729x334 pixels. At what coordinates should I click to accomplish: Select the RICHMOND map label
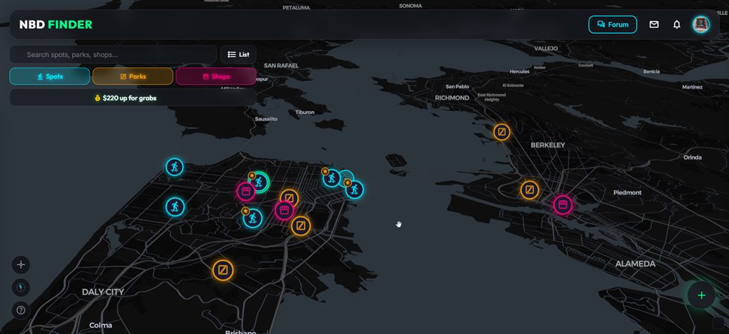coord(452,98)
